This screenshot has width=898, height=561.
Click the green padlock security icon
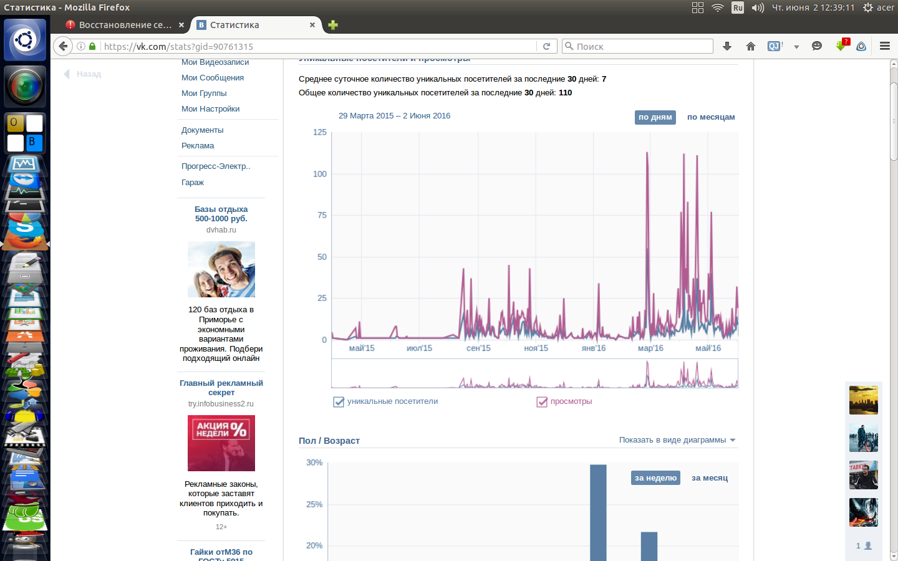coord(92,46)
